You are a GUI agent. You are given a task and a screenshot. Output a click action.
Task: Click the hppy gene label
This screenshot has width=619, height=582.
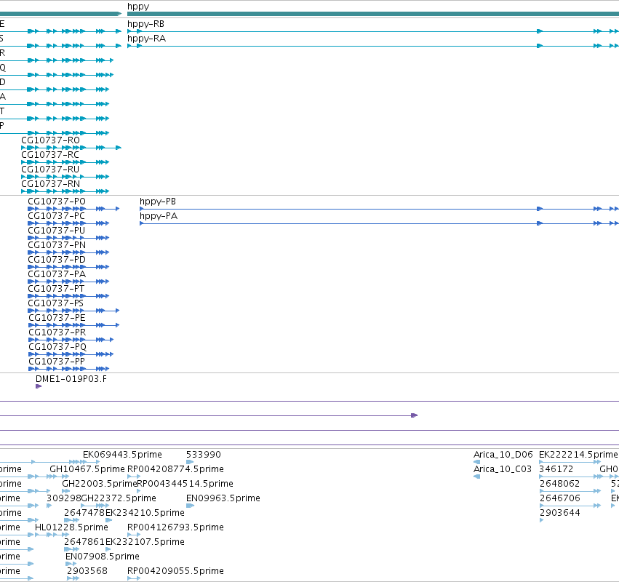[x=138, y=7]
